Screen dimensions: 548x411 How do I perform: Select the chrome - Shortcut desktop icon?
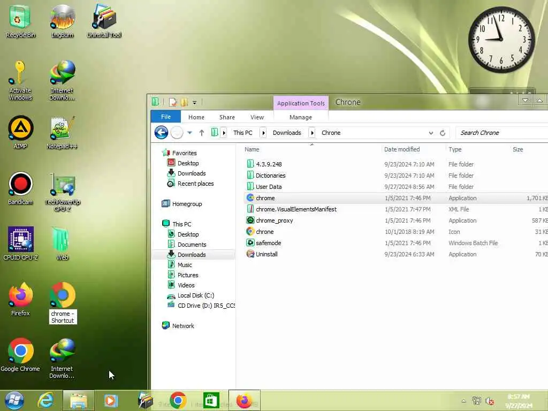pyautogui.click(x=63, y=303)
